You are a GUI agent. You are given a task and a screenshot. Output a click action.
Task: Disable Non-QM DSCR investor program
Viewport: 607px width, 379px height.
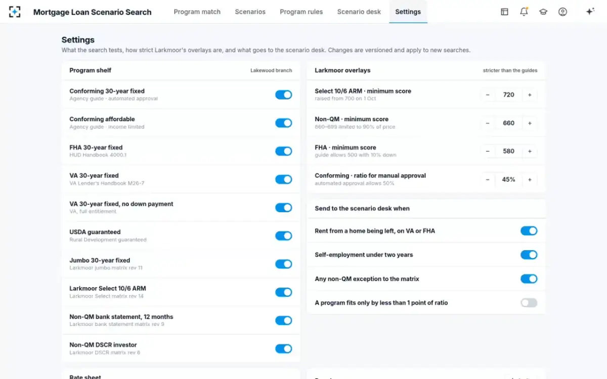pyautogui.click(x=283, y=349)
